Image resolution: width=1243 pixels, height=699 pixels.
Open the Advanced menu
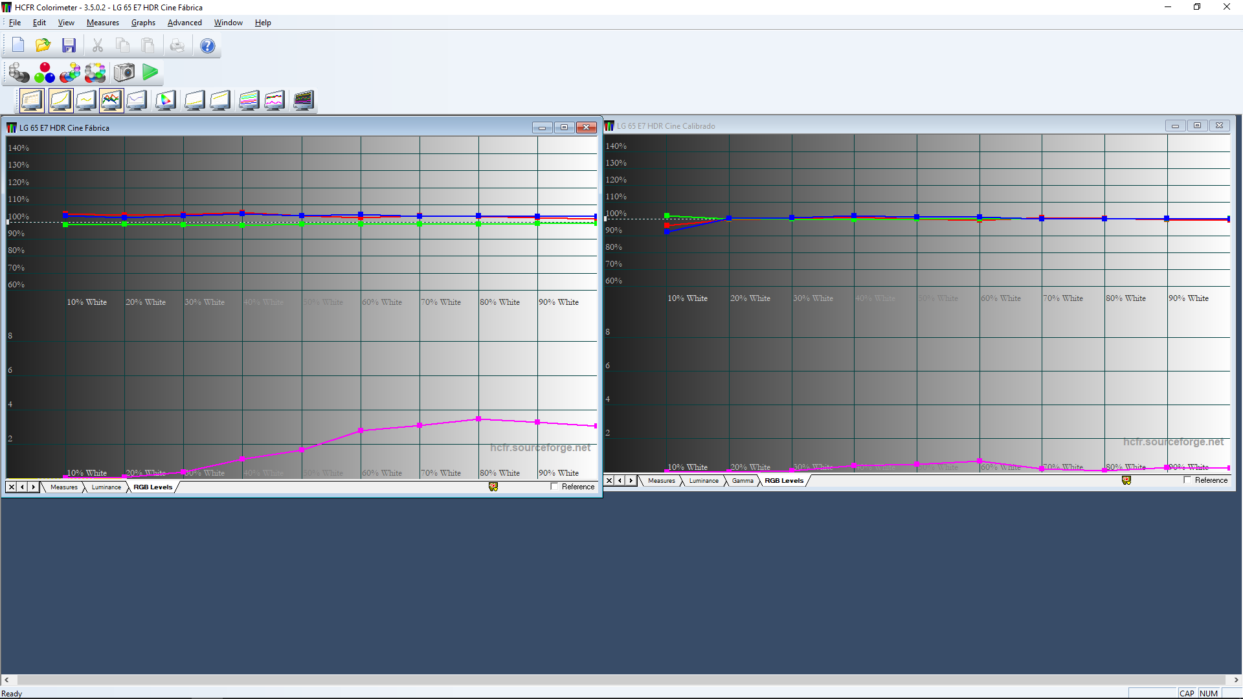coord(185,23)
